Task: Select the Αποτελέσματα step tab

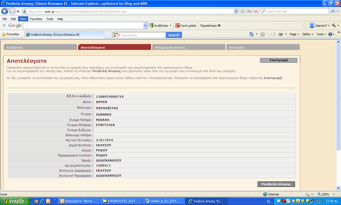Action: pyautogui.click(x=114, y=47)
